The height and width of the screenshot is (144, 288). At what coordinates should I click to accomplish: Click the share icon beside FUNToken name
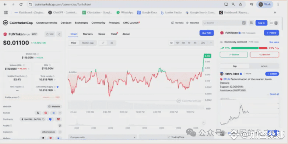click(x=59, y=34)
